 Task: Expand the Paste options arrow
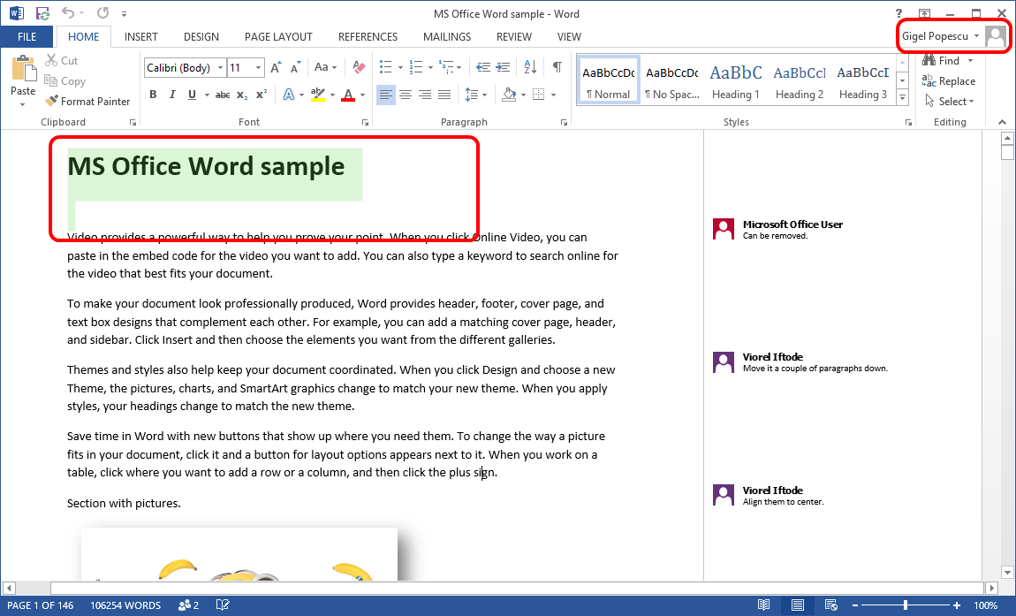click(23, 104)
